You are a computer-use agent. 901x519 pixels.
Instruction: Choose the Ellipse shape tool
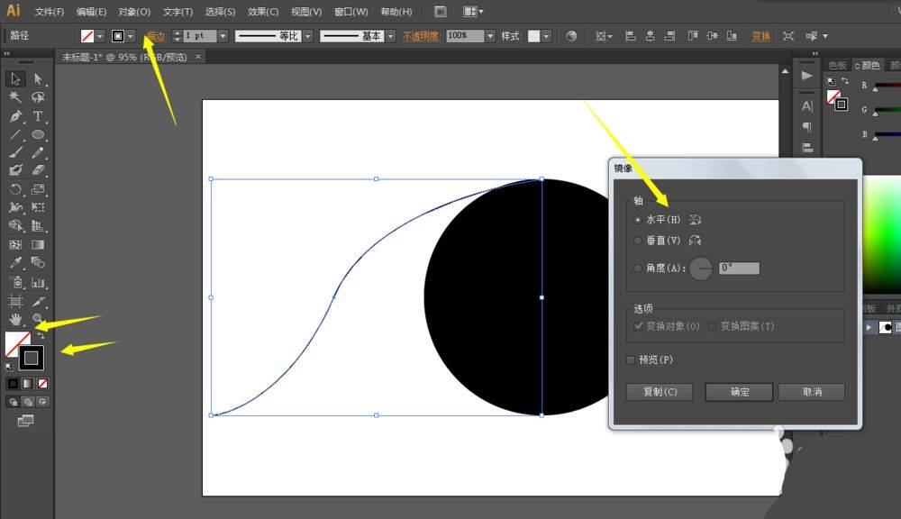click(38, 134)
